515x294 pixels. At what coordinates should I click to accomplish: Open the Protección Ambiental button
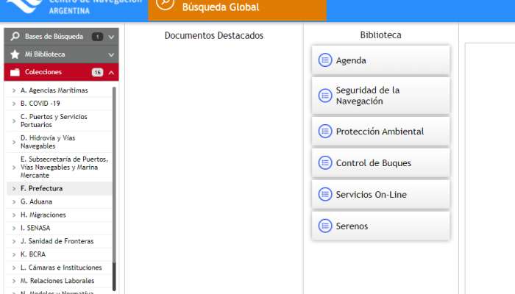pyautogui.click(x=380, y=132)
